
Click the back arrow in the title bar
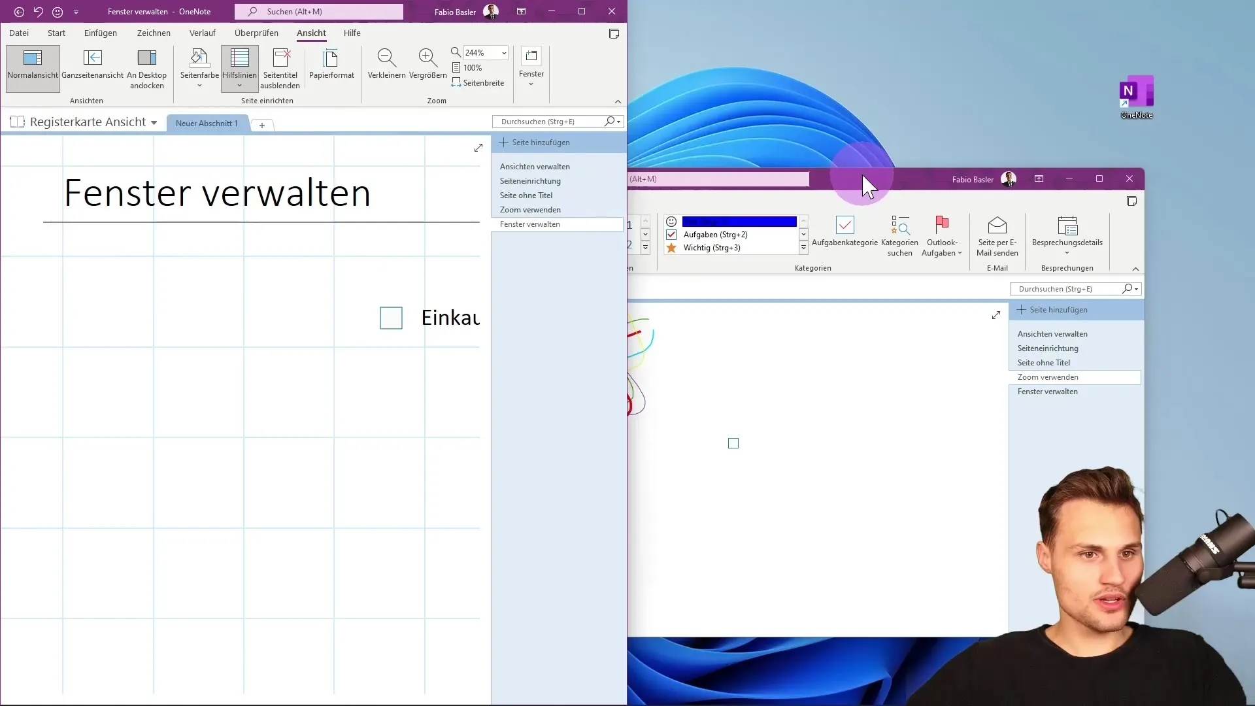tap(19, 12)
